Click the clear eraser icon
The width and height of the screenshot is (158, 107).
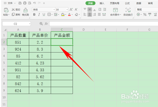(x=77, y=15)
